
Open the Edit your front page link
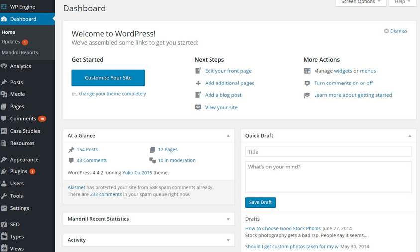(x=228, y=71)
